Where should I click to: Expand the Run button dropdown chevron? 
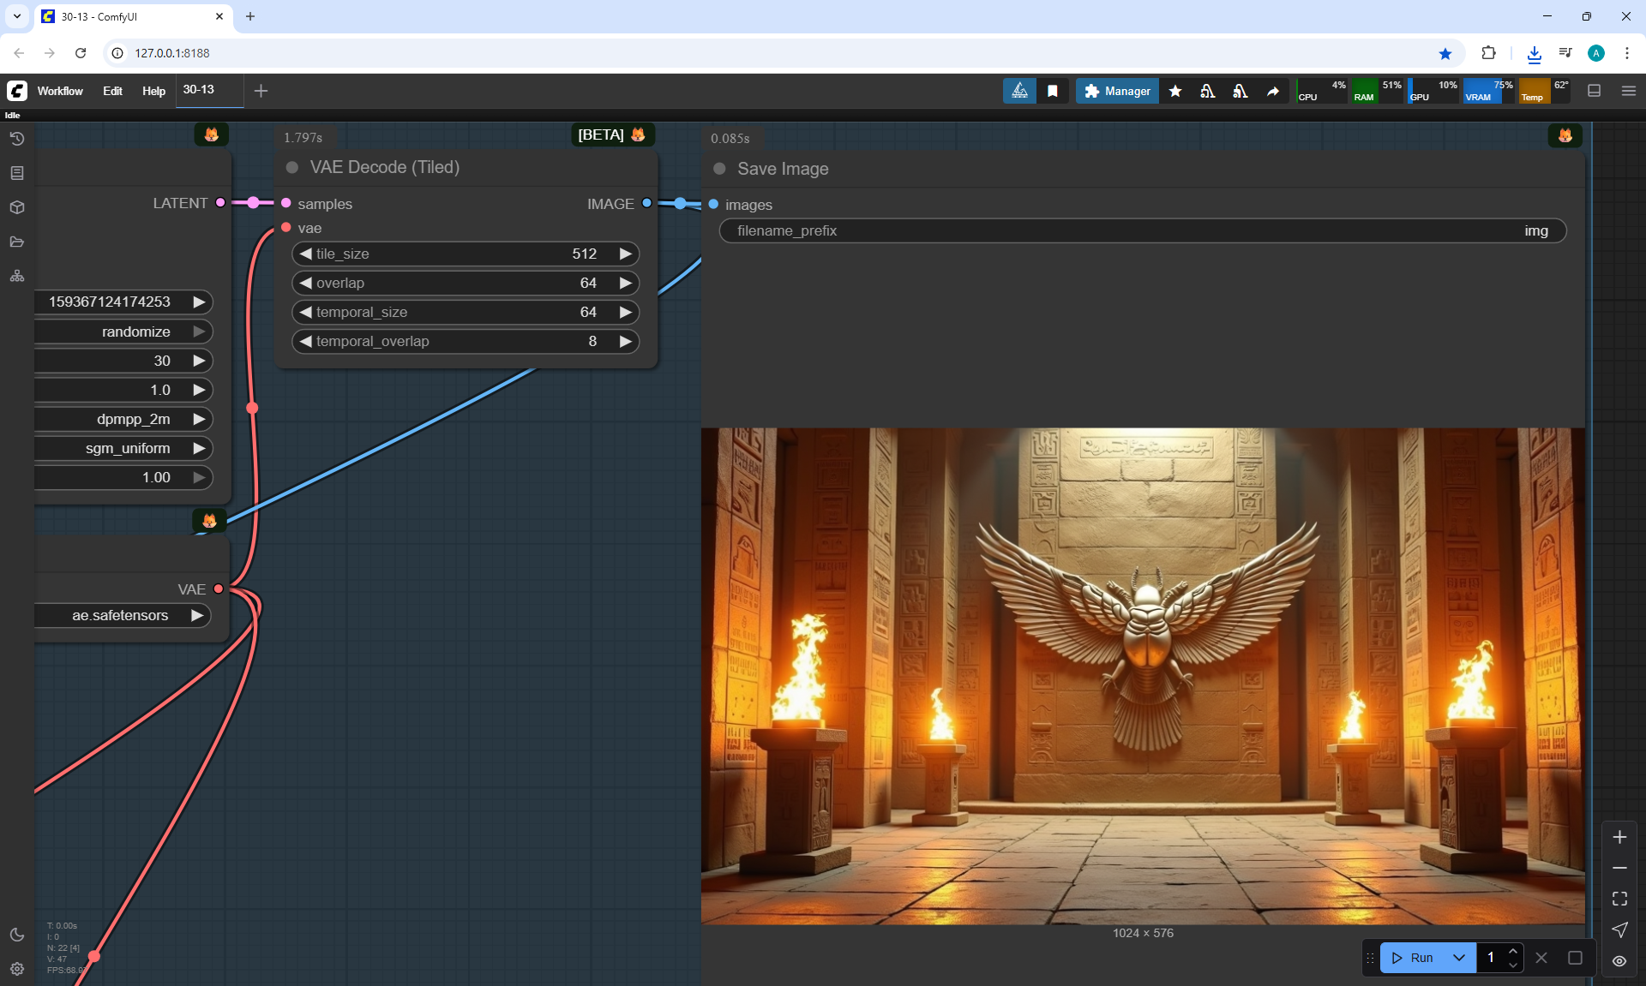coord(1459,958)
